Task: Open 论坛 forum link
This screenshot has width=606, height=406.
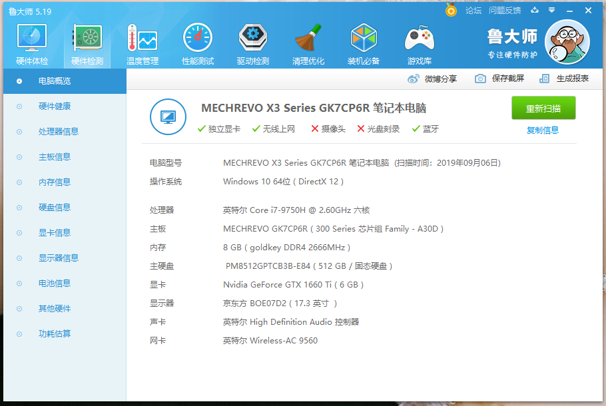Action: pos(473,11)
